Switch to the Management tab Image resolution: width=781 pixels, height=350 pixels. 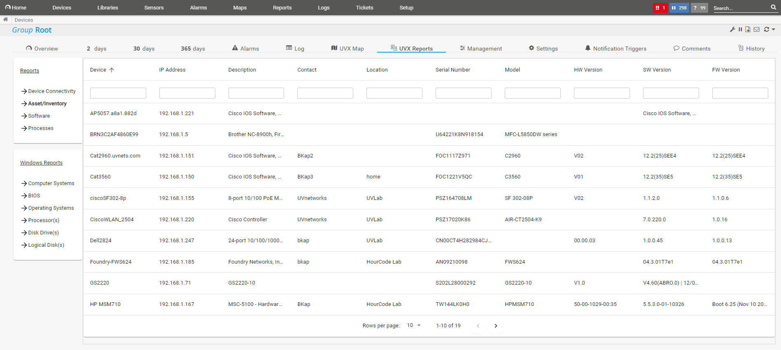[481, 49]
